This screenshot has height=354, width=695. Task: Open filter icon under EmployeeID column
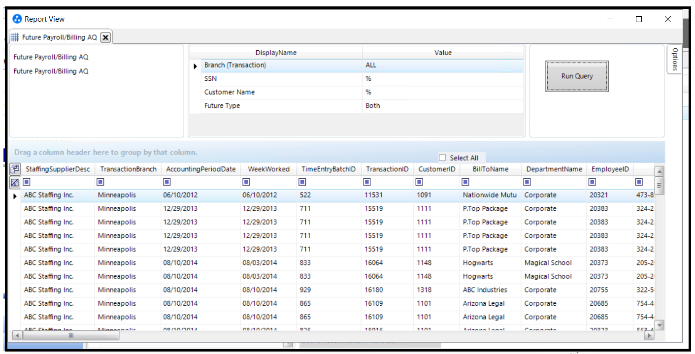pos(593,182)
